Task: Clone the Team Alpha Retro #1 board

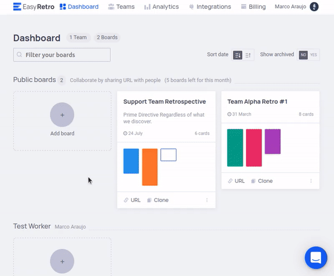Action: coord(262,181)
